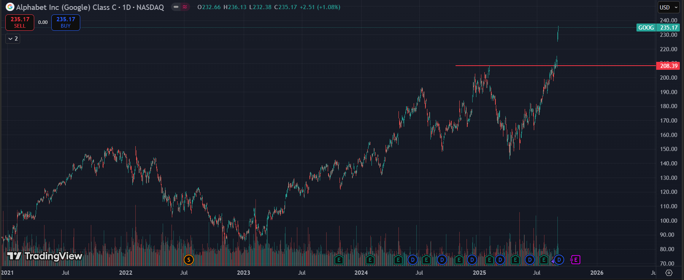Open the March 2025 dividend marker

(x=500, y=260)
